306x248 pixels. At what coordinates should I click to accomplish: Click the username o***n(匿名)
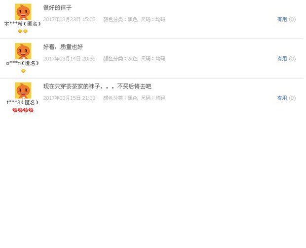[x=23, y=63]
